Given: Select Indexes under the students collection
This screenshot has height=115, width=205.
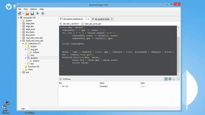Looking at the screenshot, I should pos(36,61).
